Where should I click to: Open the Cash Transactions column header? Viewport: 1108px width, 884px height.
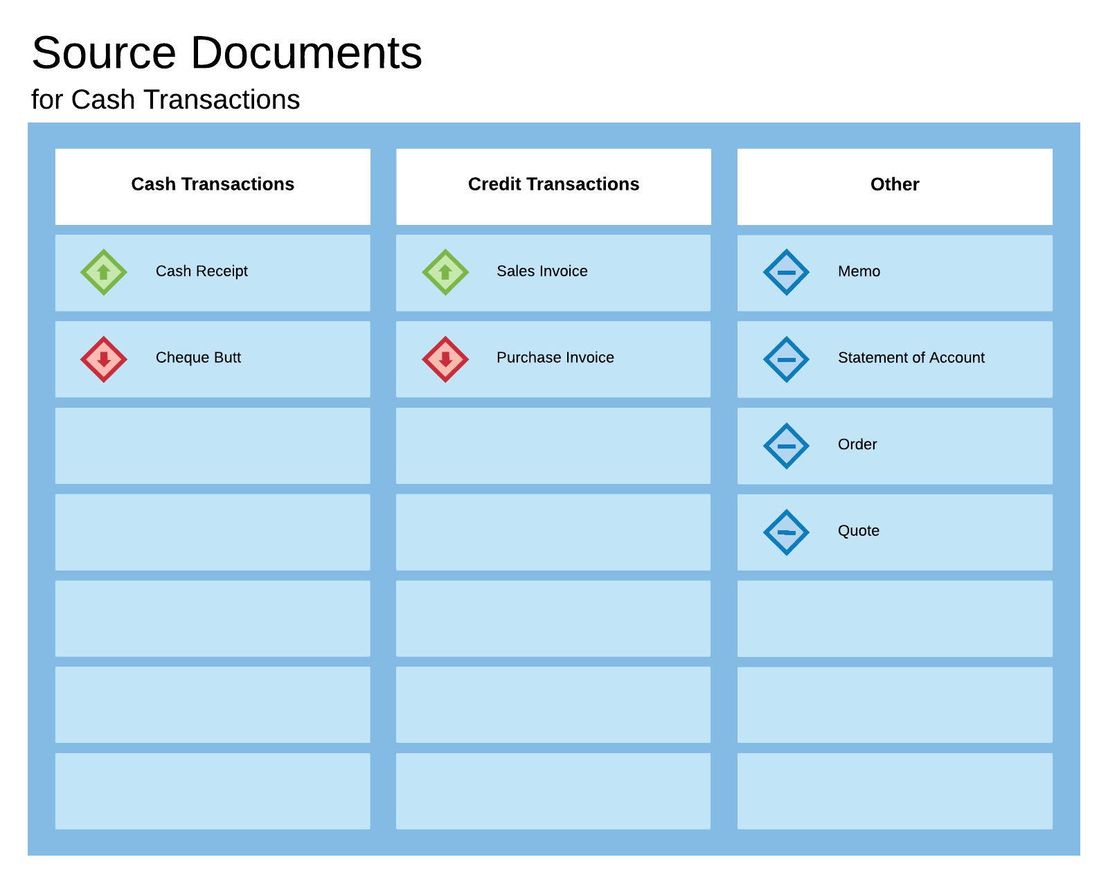(213, 185)
